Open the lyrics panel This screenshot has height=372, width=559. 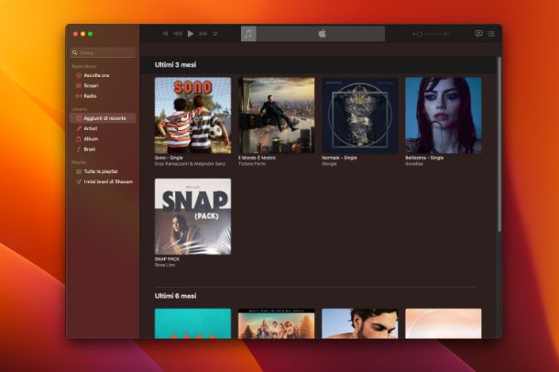[478, 34]
